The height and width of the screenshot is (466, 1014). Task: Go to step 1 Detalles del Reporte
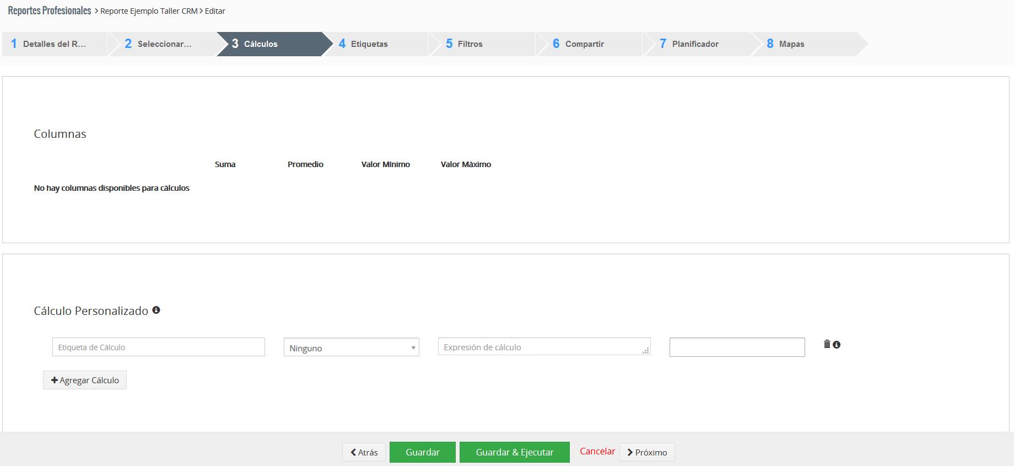54,44
